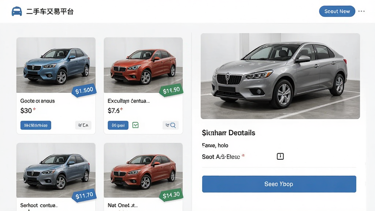Click the blue $1.500 price tag
The image size is (375, 211).
point(84,90)
